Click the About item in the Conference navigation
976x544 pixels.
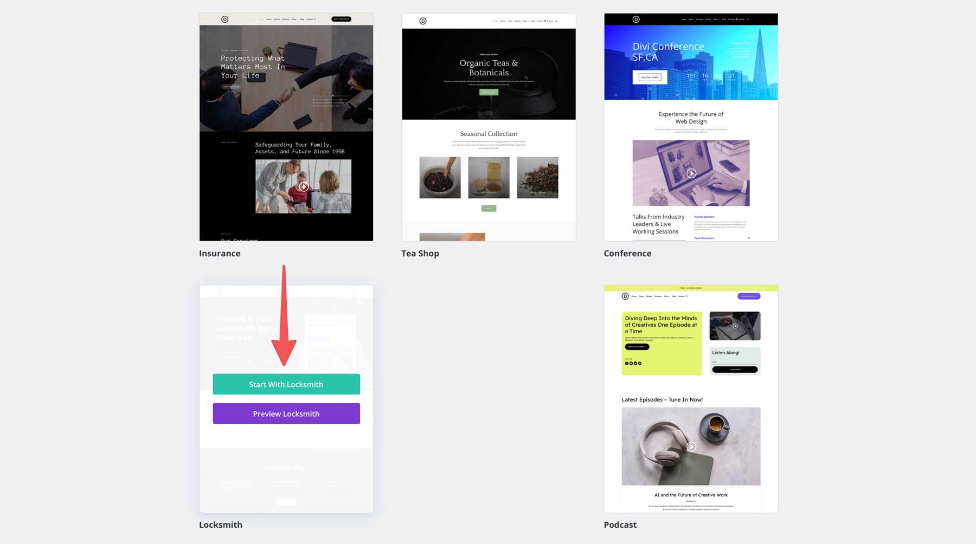pos(691,19)
